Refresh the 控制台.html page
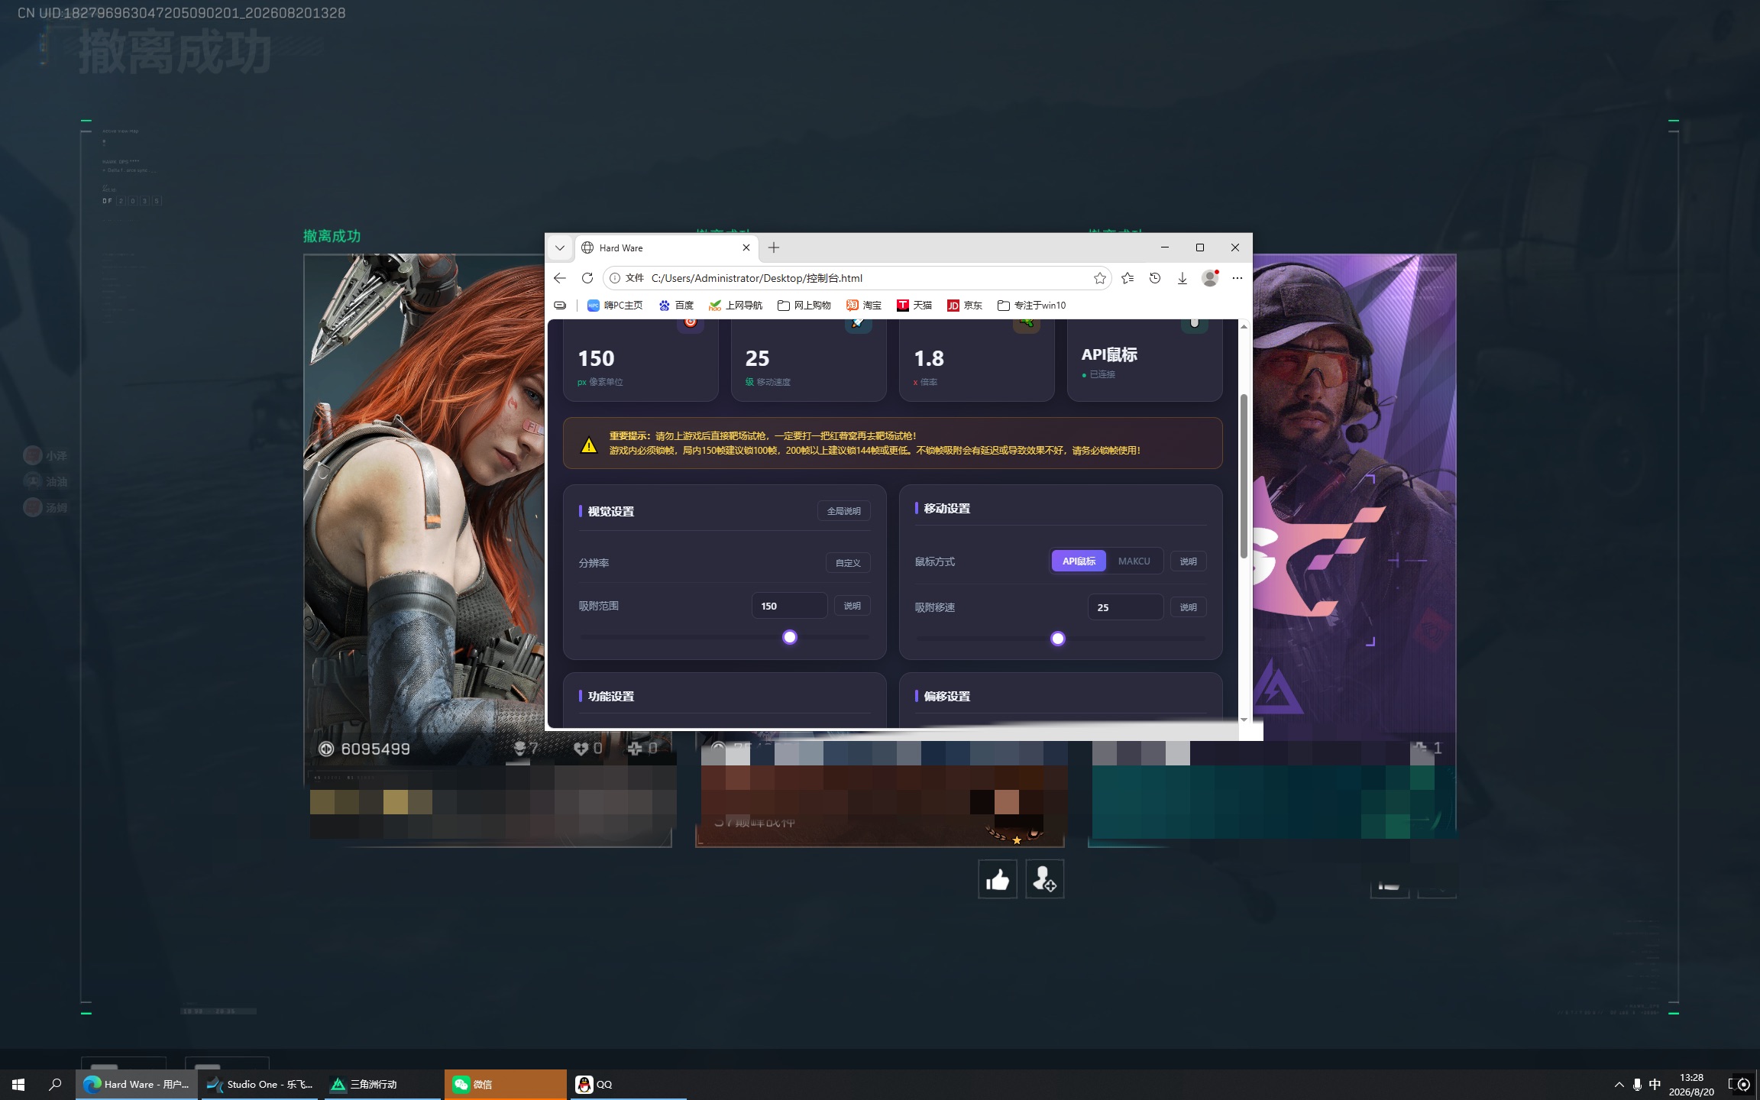The image size is (1760, 1100). [587, 278]
